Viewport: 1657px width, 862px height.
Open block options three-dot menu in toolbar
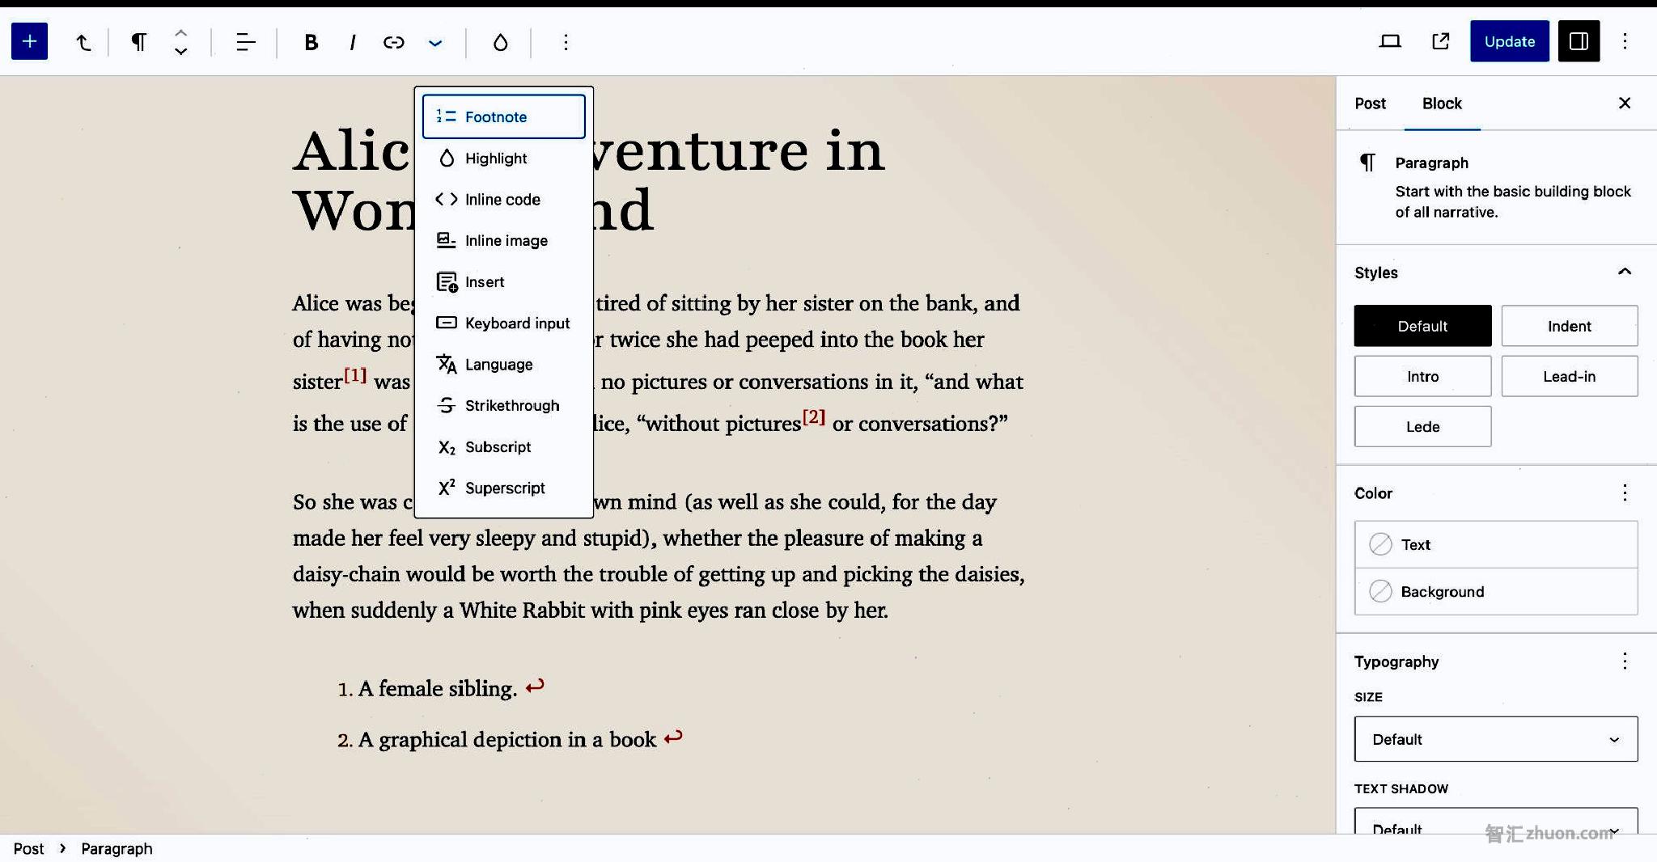[x=566, y=42]
